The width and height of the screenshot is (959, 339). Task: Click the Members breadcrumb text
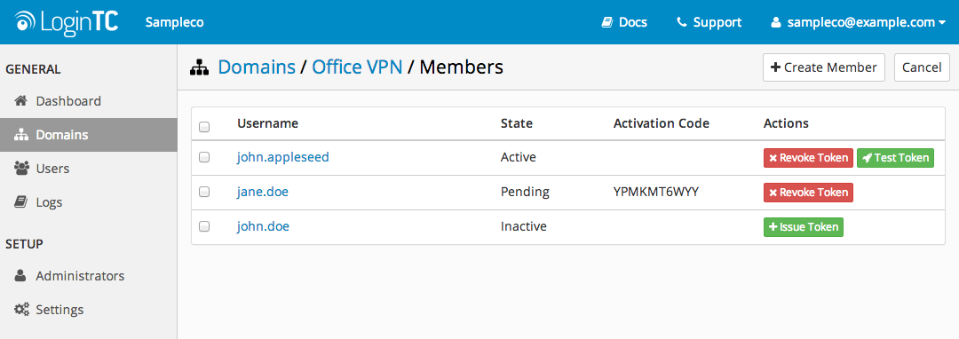coord(462,67)
